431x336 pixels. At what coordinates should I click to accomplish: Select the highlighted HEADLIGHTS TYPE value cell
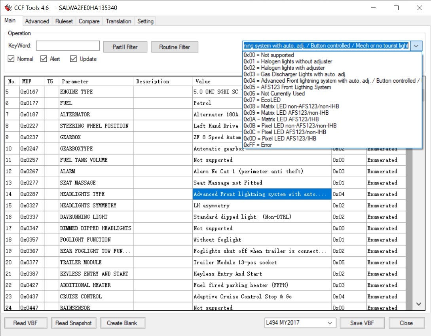pos(262,194)
